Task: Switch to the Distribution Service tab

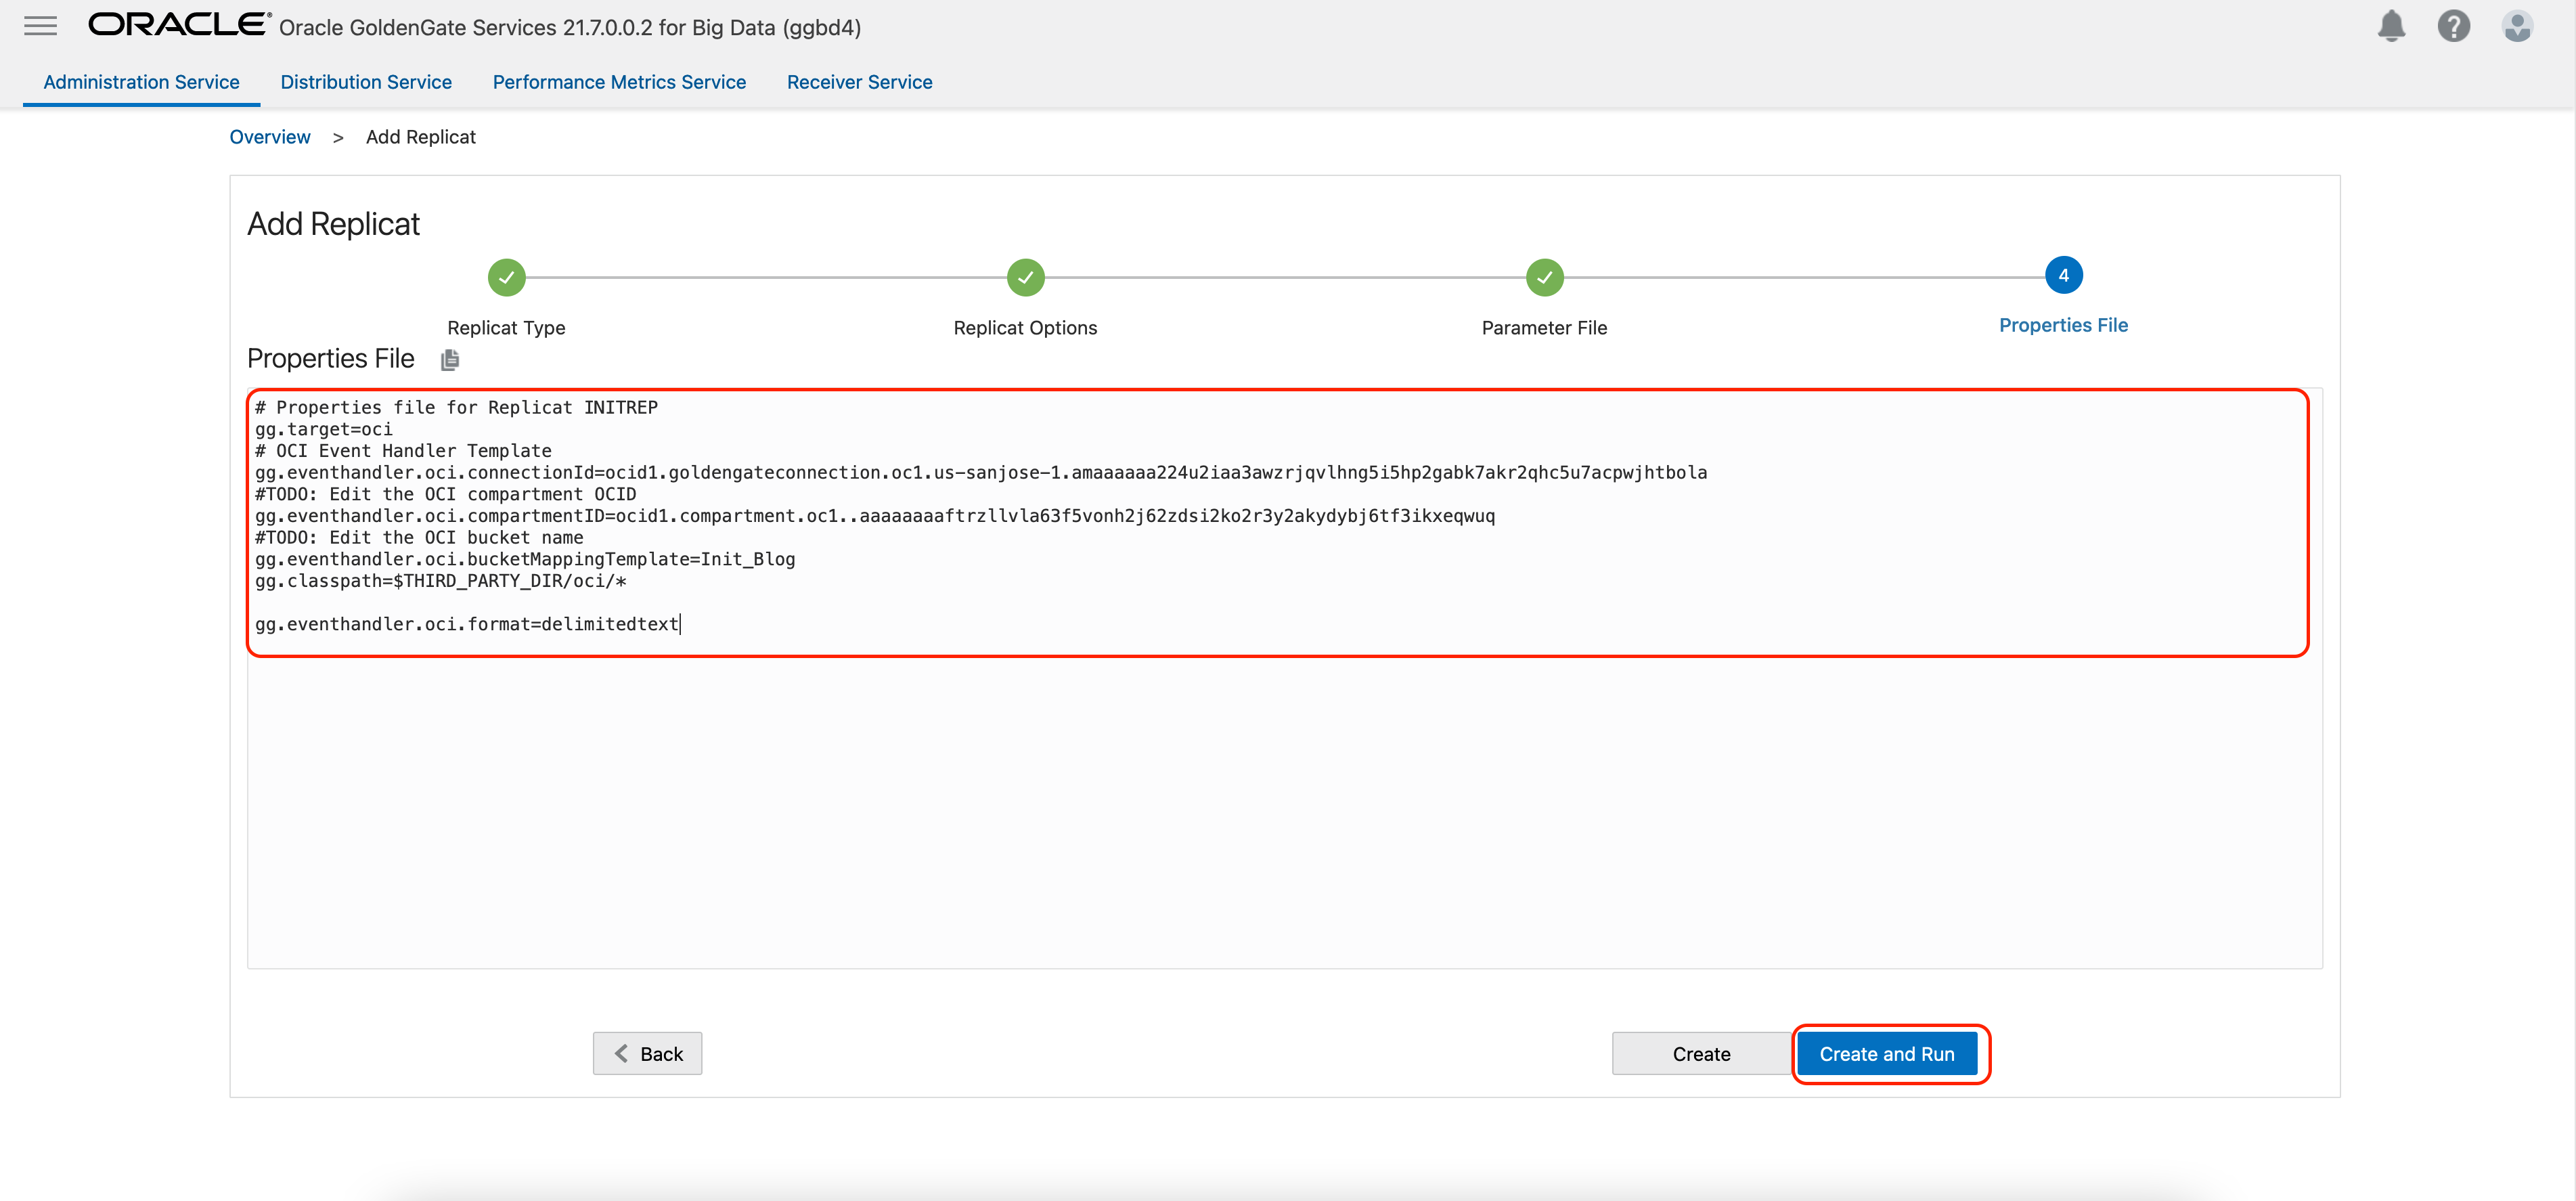Action: 366,82
